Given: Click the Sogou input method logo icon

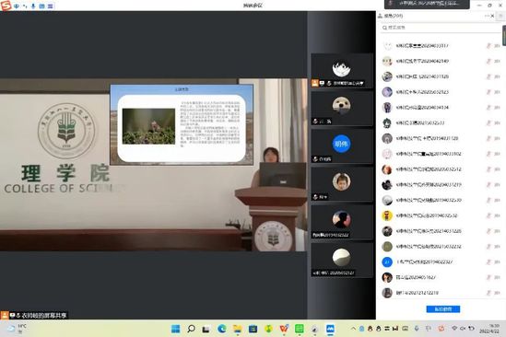Looking at the screenshot, I should point(6,6).
